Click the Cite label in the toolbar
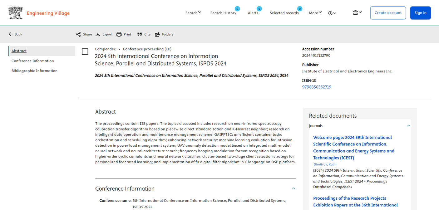 pos(147,34)
